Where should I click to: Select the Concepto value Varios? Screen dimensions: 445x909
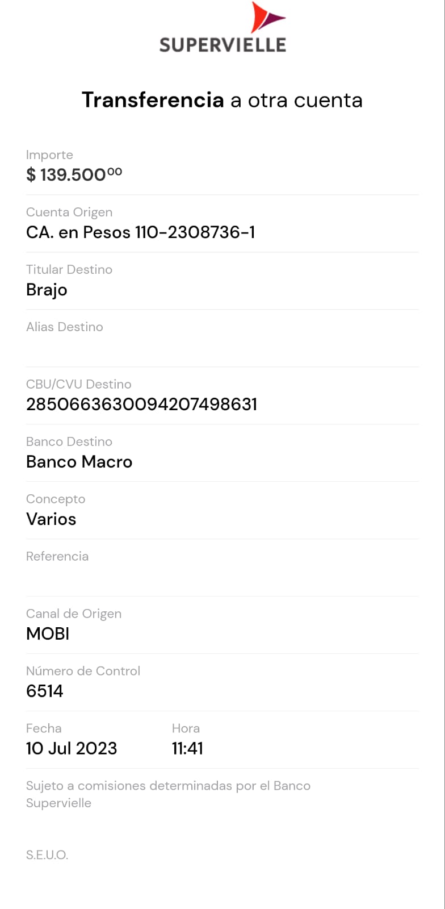(51, 519)
